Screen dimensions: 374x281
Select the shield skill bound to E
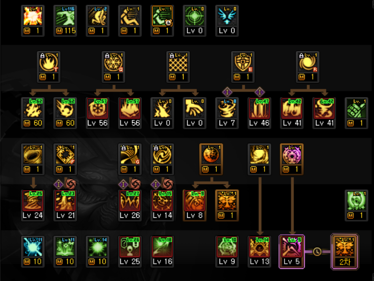coord(243,67)
